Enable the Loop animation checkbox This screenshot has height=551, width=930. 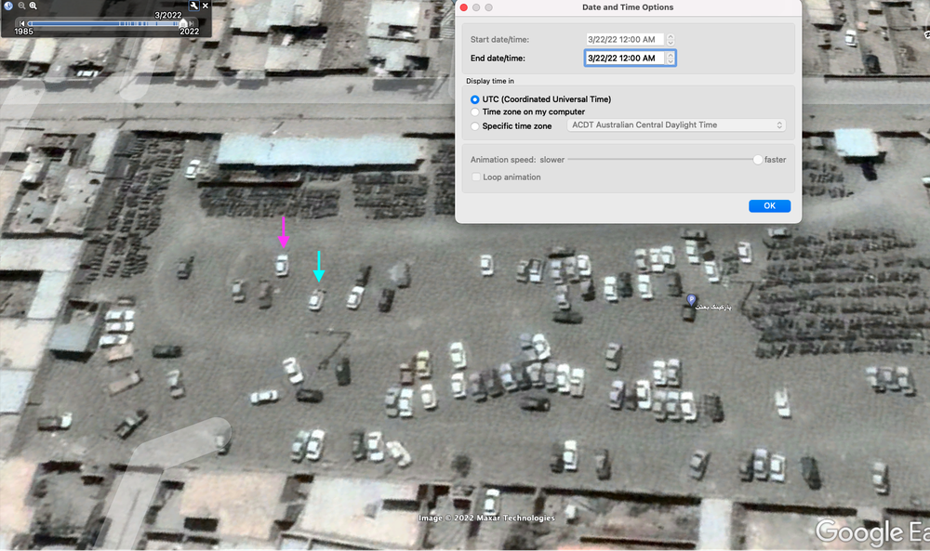coord(475,177)
